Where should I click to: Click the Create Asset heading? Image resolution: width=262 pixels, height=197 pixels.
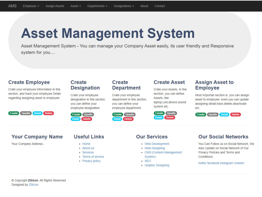click(169, 82)
